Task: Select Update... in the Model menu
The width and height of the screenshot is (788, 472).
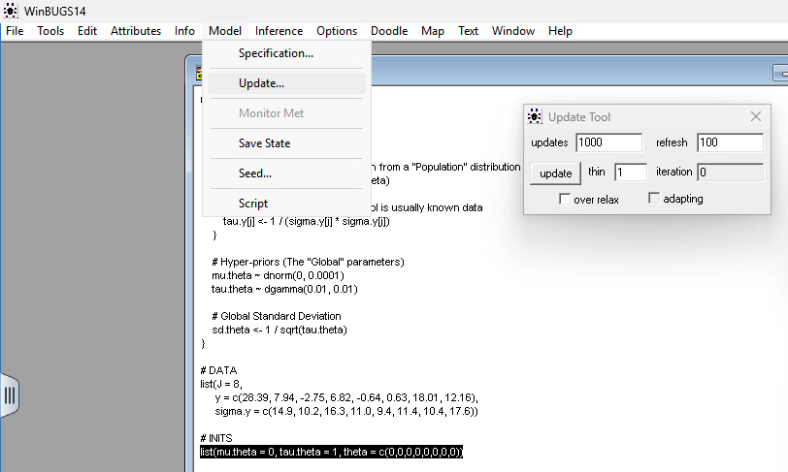Action: coord(261,83)
